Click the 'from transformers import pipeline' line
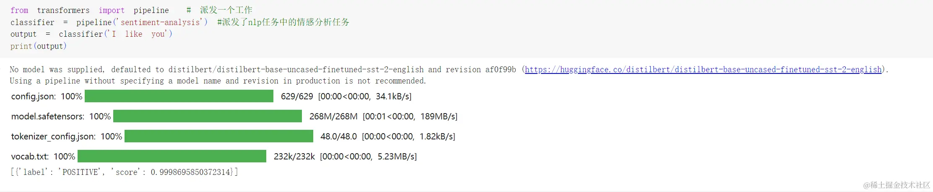Image resolution: width=933 pixels, height=192 pixels. click(x=89, y=10)
